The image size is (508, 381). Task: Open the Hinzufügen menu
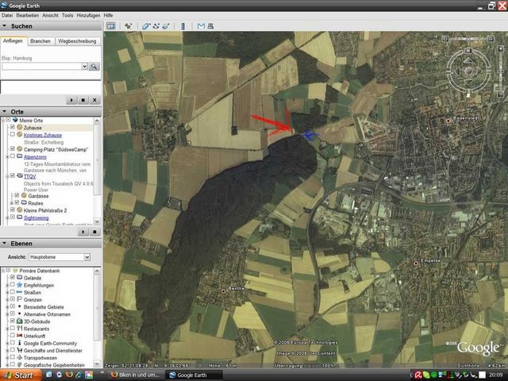click(x=88, y=15)
